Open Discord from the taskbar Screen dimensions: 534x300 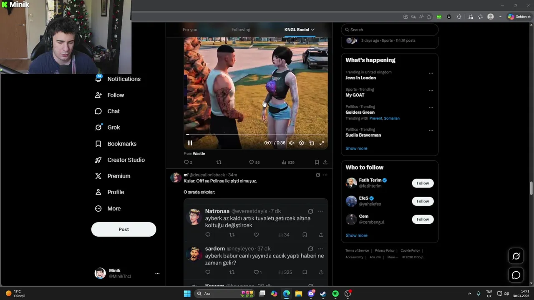[311, 294]
